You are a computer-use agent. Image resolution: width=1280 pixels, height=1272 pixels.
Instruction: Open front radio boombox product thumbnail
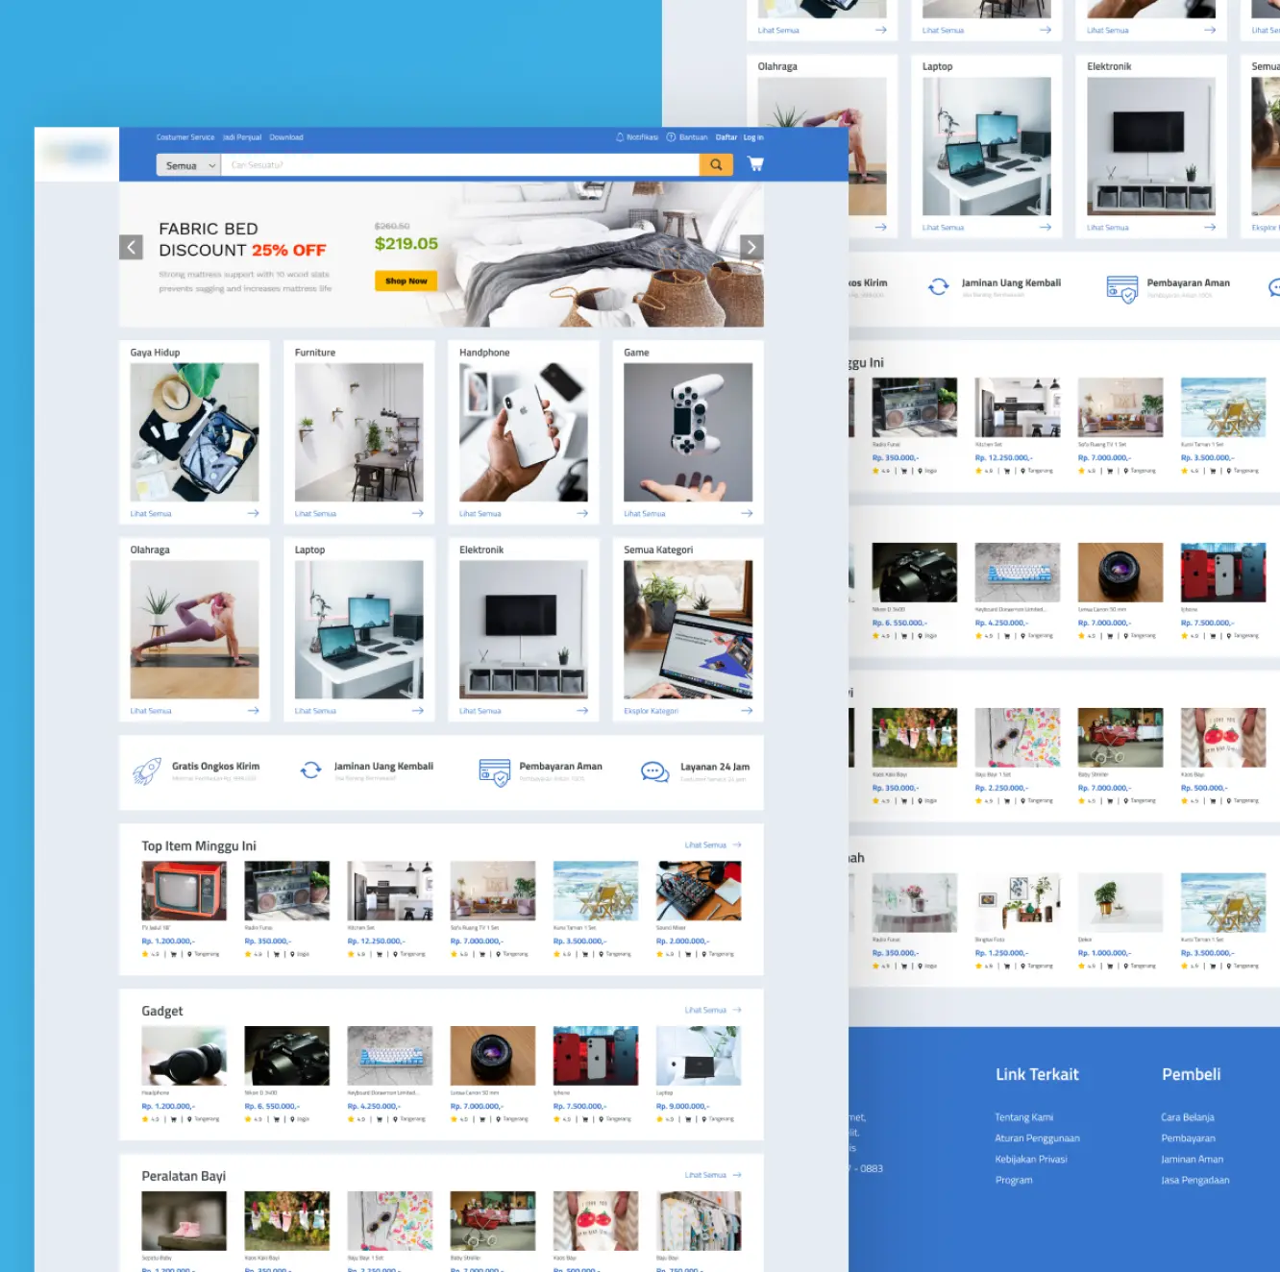pyautogui.click(x=286, y=891)
